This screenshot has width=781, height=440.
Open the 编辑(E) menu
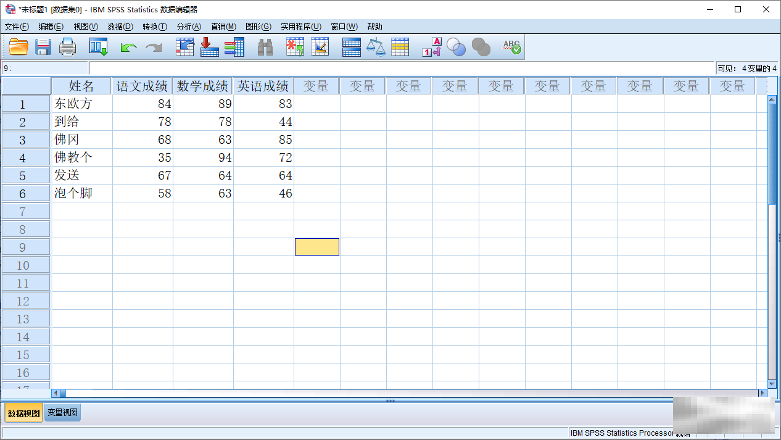(51, 27)
